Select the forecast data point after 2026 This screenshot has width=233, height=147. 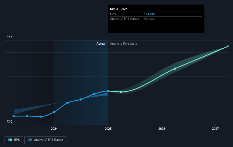pyautogui.click(x=175, y=69)
